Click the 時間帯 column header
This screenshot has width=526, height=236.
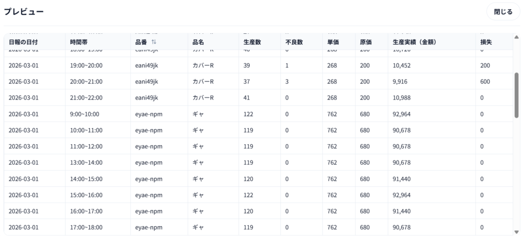(x=79, y=42)
